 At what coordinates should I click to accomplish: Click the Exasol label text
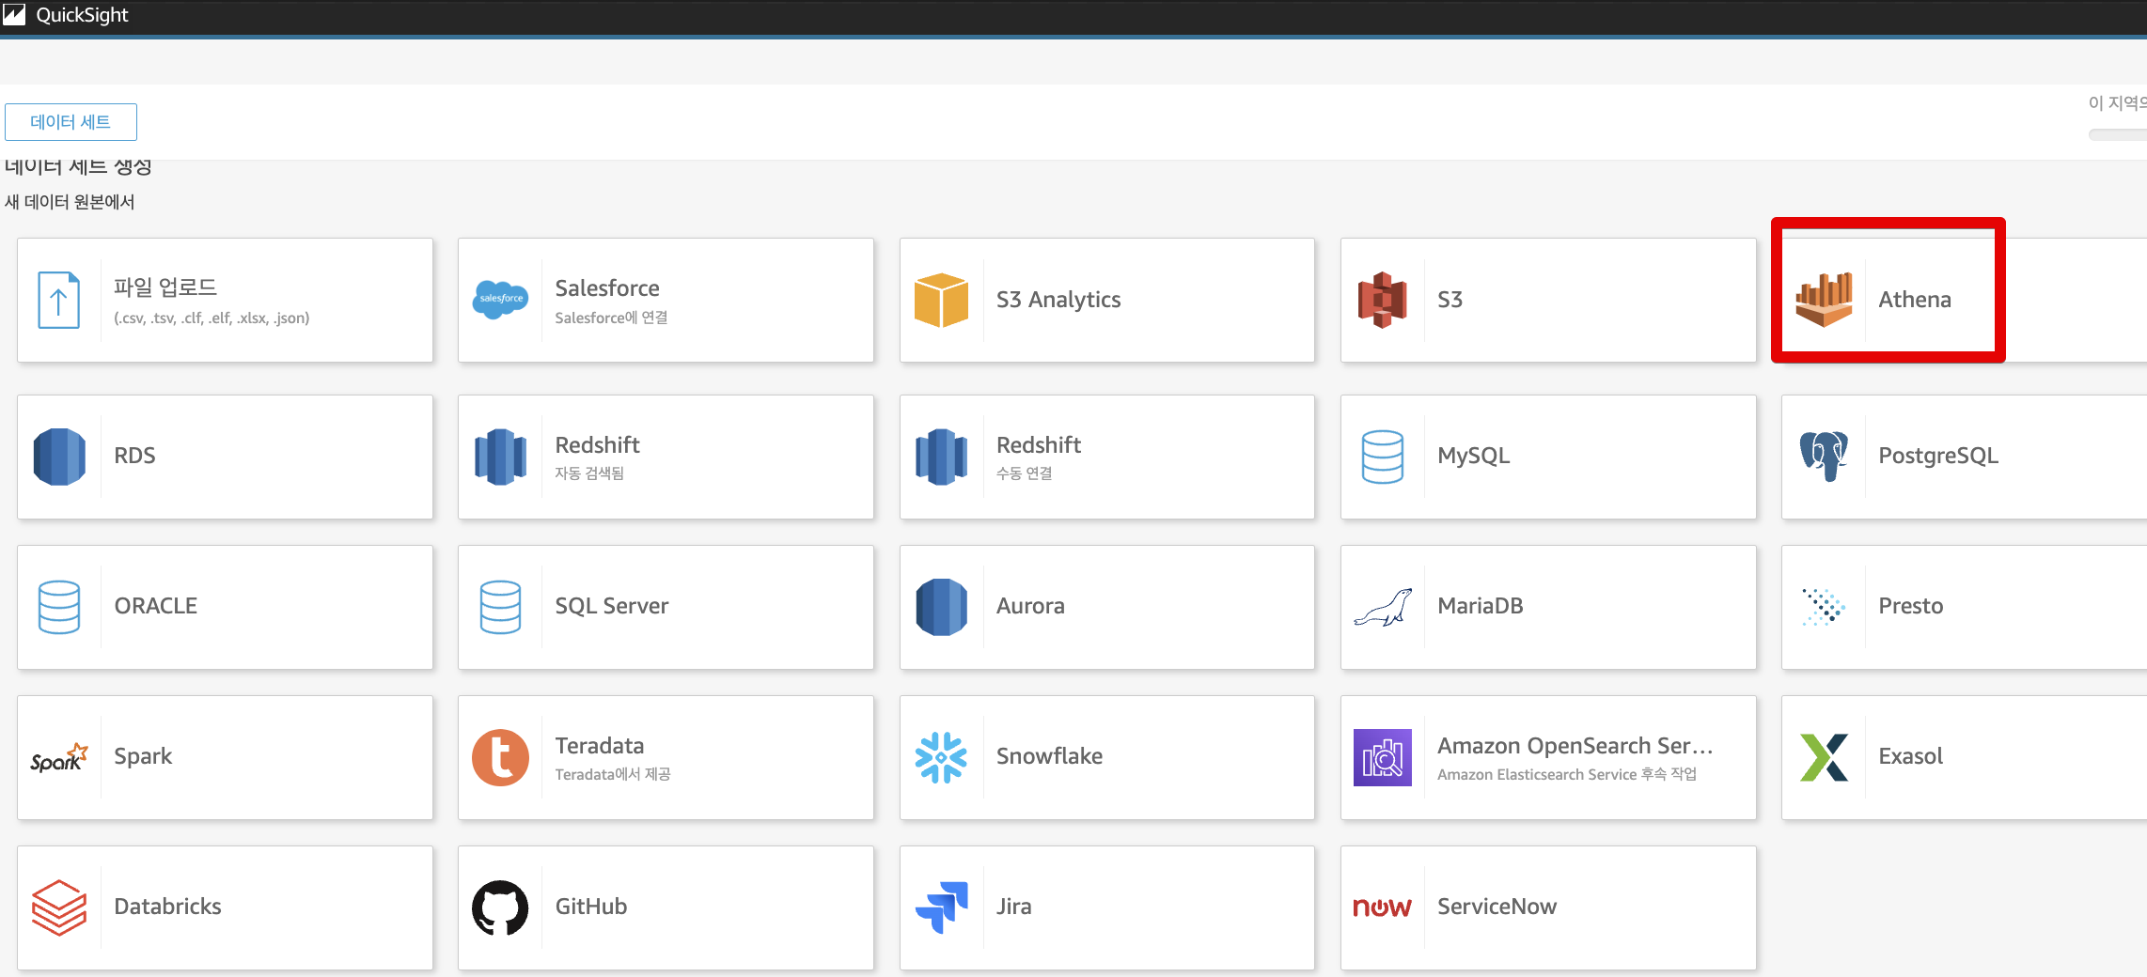tap(1911, 756)
